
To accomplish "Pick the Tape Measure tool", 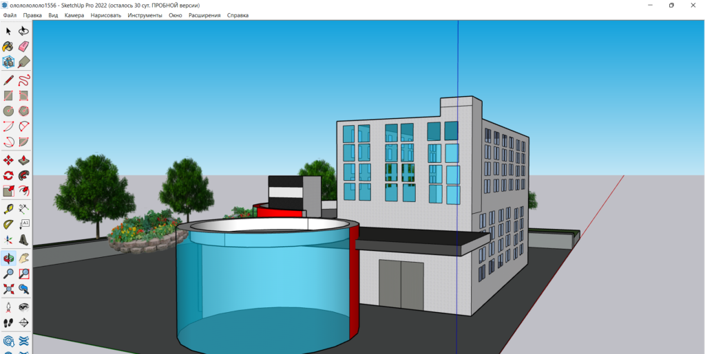I will tap(8, 209).
